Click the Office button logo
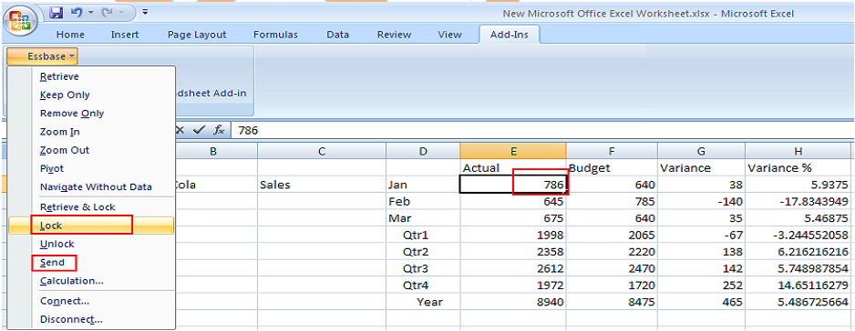The height and width of the screenshot is (331, 855). click(20, 21)
